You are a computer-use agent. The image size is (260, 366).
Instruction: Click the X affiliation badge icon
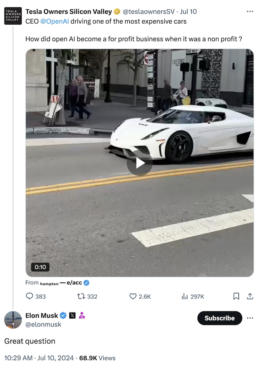(x=72, y=315)
